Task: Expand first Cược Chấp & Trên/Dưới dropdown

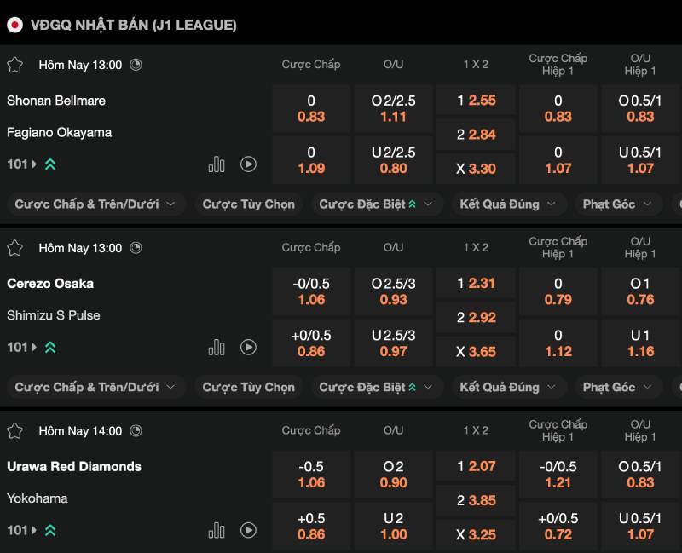Action: [96, 204]
